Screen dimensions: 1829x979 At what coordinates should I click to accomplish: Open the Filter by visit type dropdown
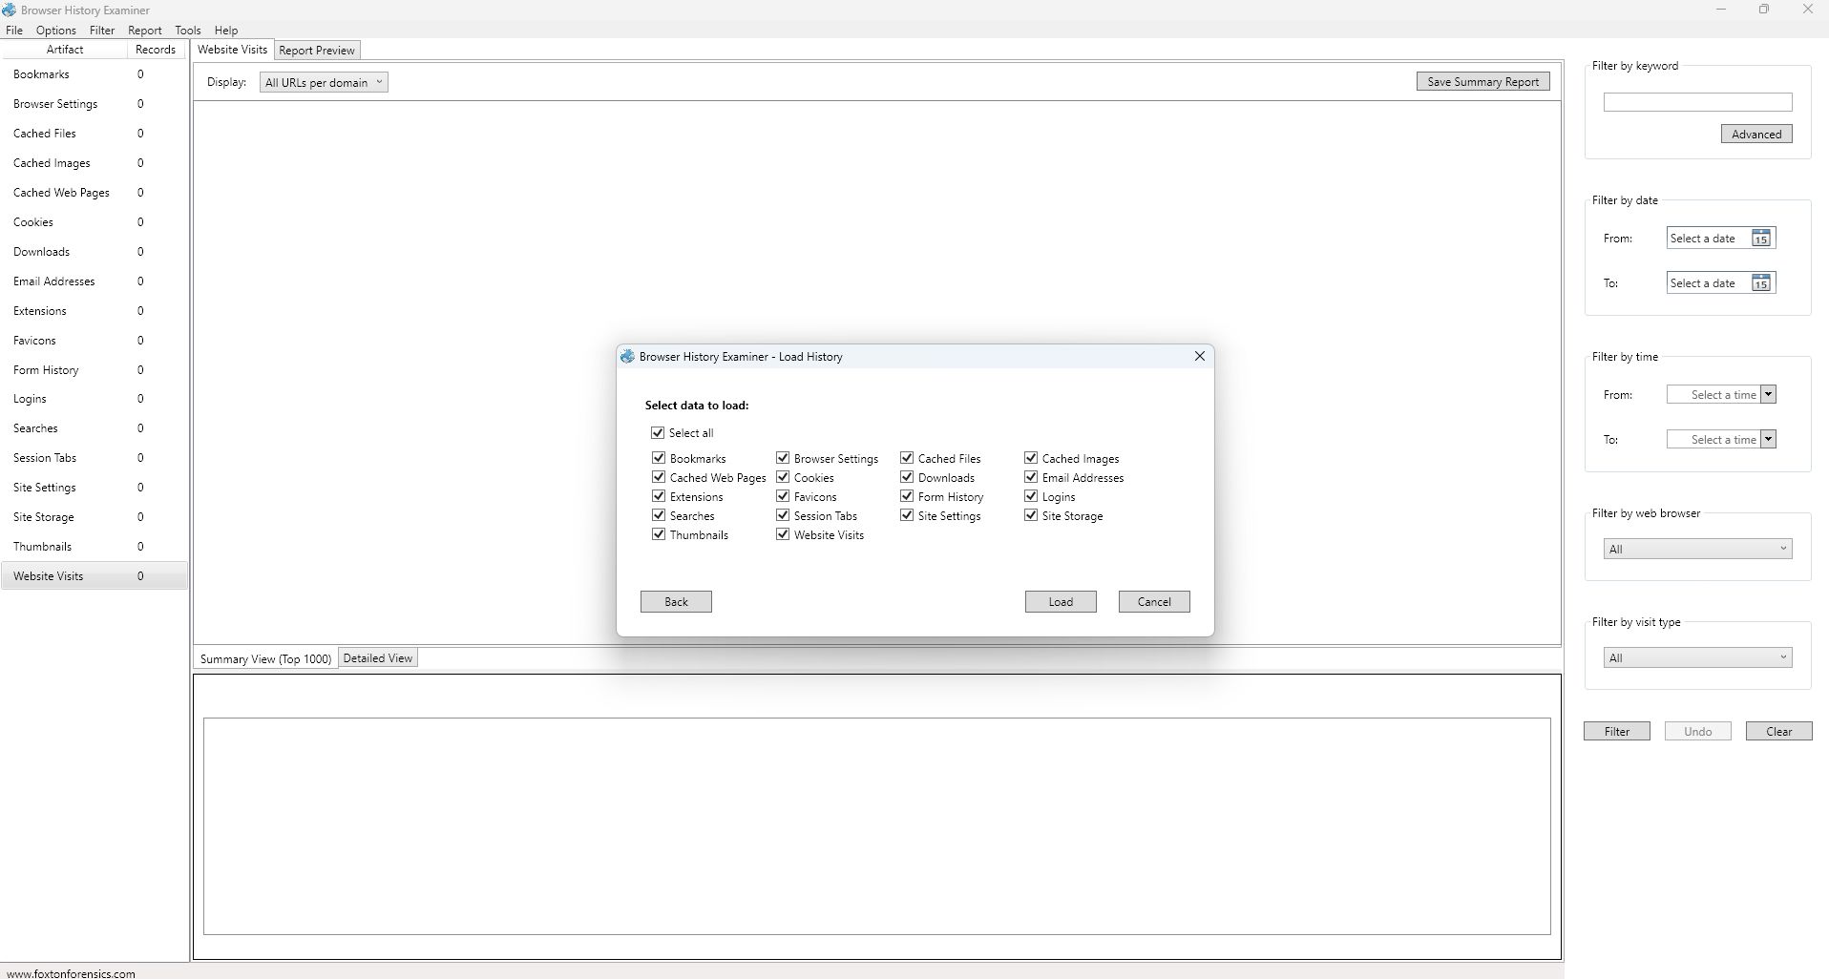[1696, 658]
